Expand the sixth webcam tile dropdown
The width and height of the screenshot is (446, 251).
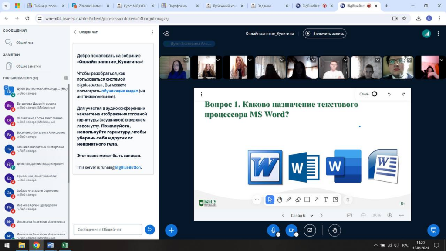tap(345, 60)
